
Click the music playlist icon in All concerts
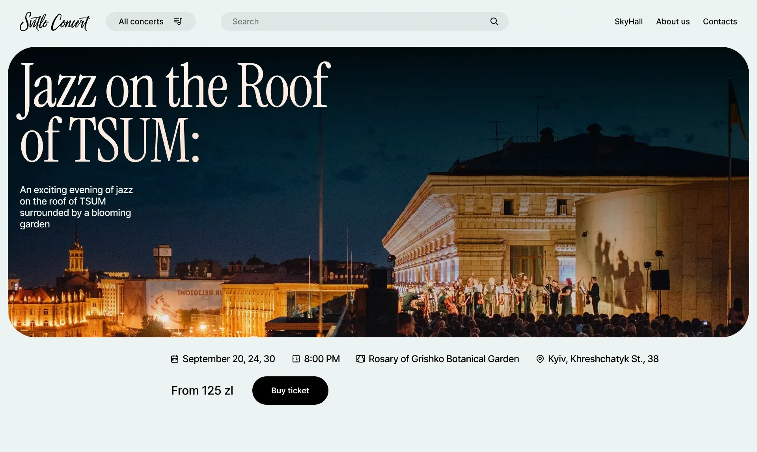[178, 21]
